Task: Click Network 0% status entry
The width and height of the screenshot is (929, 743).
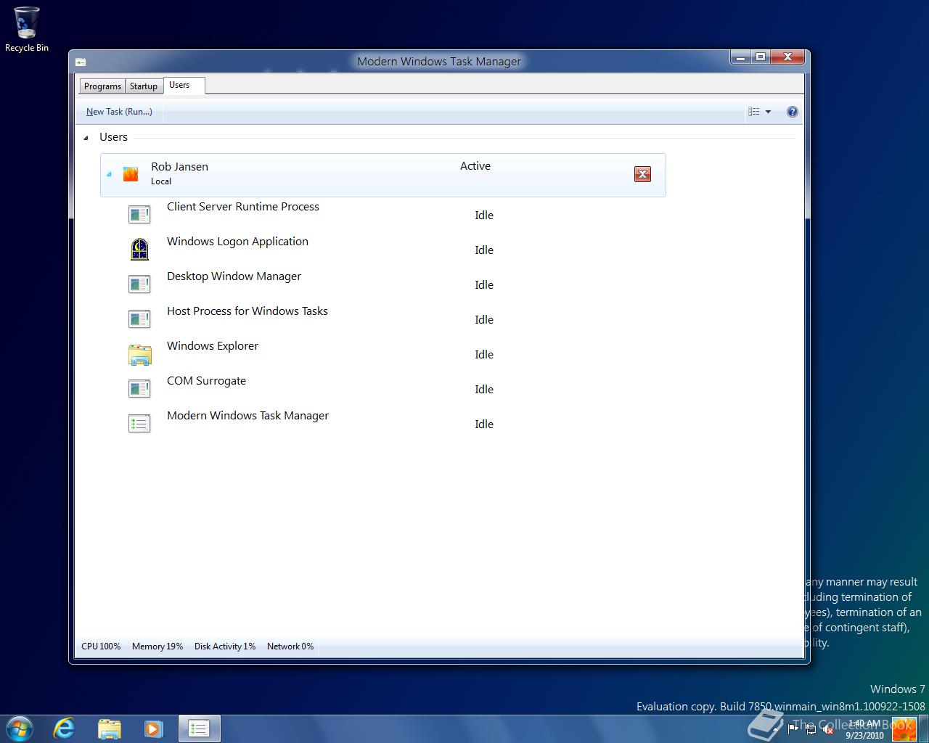Action: pyautogui.click(x=290, y=646)
